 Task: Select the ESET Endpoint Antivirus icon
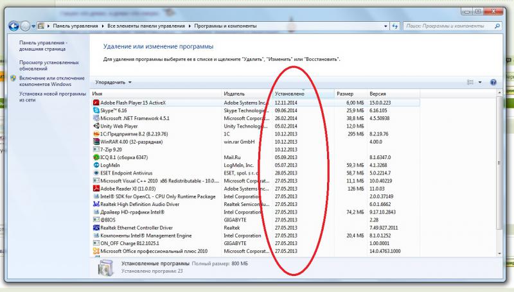96,173
